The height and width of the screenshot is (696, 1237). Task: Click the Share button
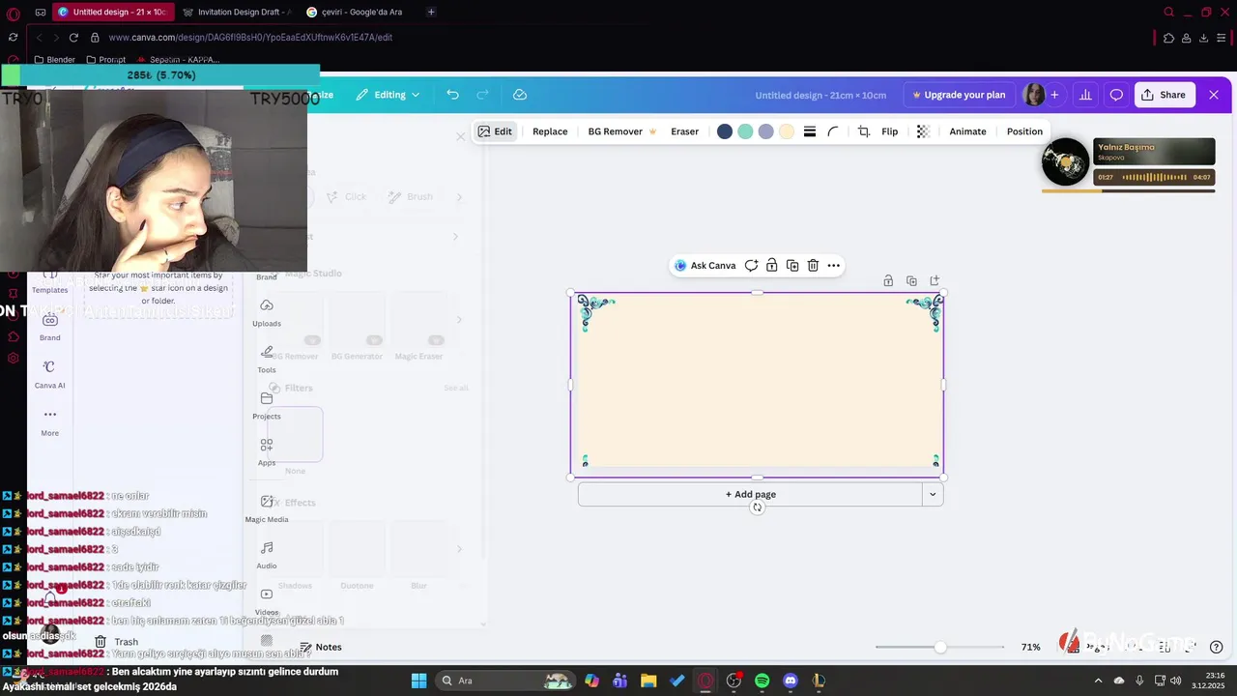coord(1164,95)
